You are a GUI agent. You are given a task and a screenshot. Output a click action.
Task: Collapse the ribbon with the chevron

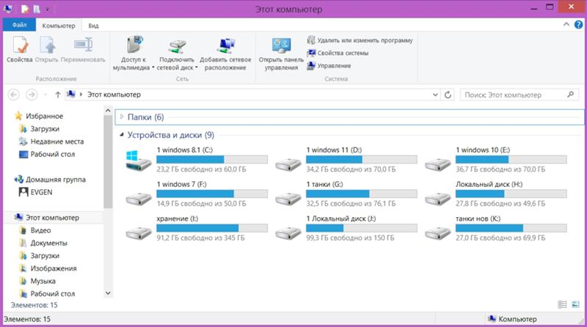[566, 25]
